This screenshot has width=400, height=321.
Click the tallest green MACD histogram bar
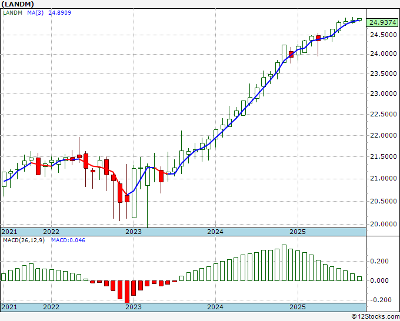coord(284,263)
